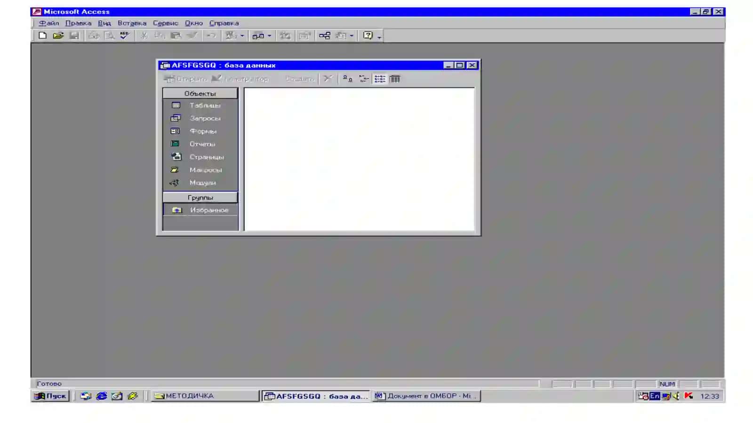
Task: Click Открыть in the database window toolbar
Action: click(185, 79)
